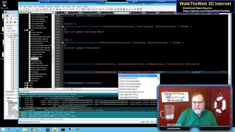Open Find with the binoculars toolbar icon
Screen dimensions: 235x132
tap(57, 9)
